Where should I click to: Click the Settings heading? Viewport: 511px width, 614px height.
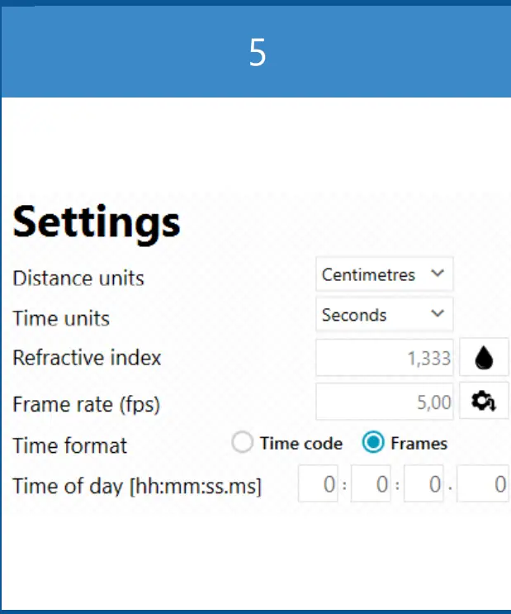pyautogui.click(x=97, y=221)
